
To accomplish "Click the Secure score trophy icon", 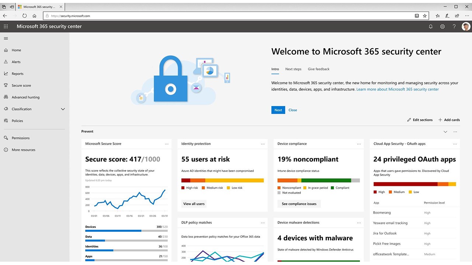I will point(6,85).
